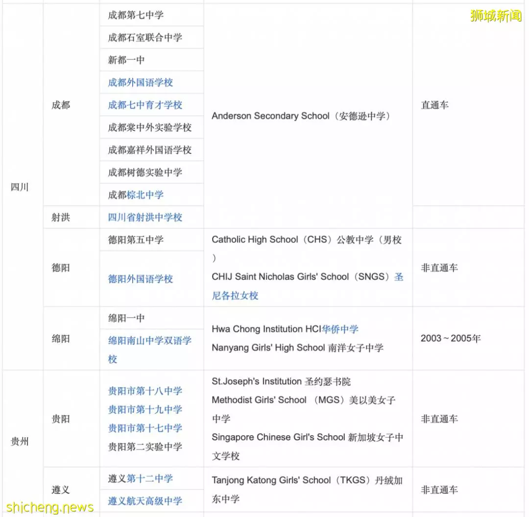
Task: Open the 德阳外国语学校 link
Action: click(x=141, y=279)
